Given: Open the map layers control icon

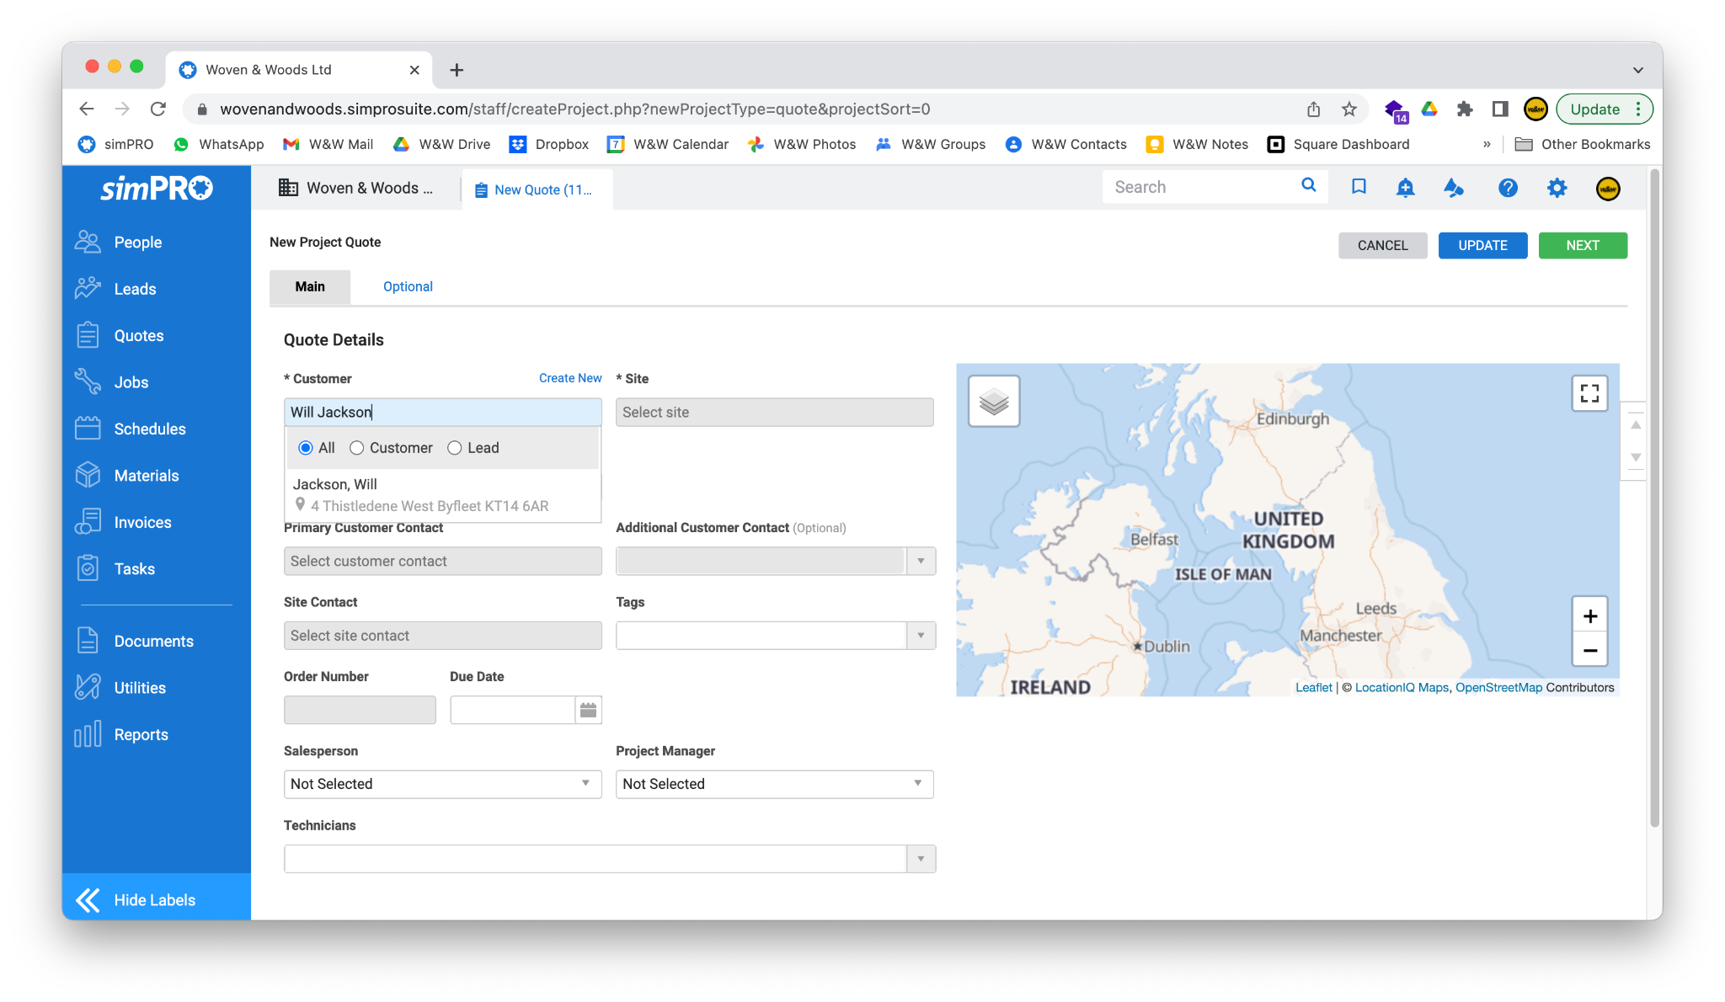Looking at the screenshot, I should pos(994,402).
